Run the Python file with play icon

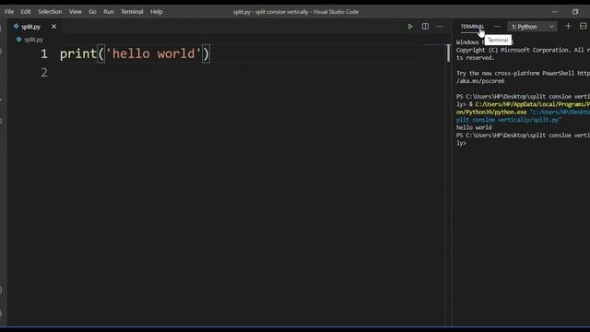[410, 27]
